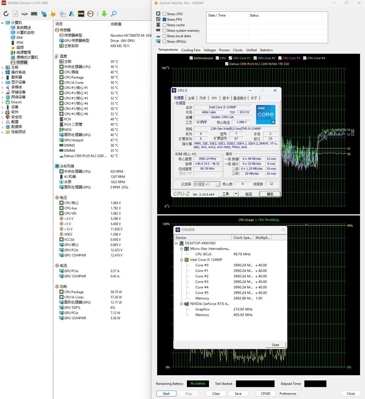Click the memory module toolbar icon
Viewport: 365px width, 399px height.
pos(34,14)
